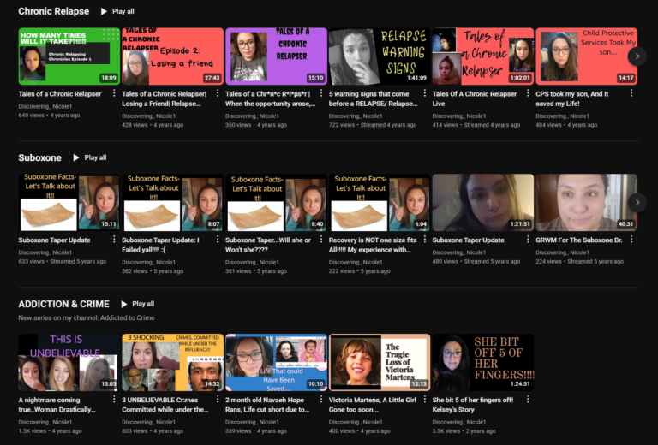
Task: Open 1:02:01 Tales of a Chronic Relapser thumbnail
Action: click(483, 56)
